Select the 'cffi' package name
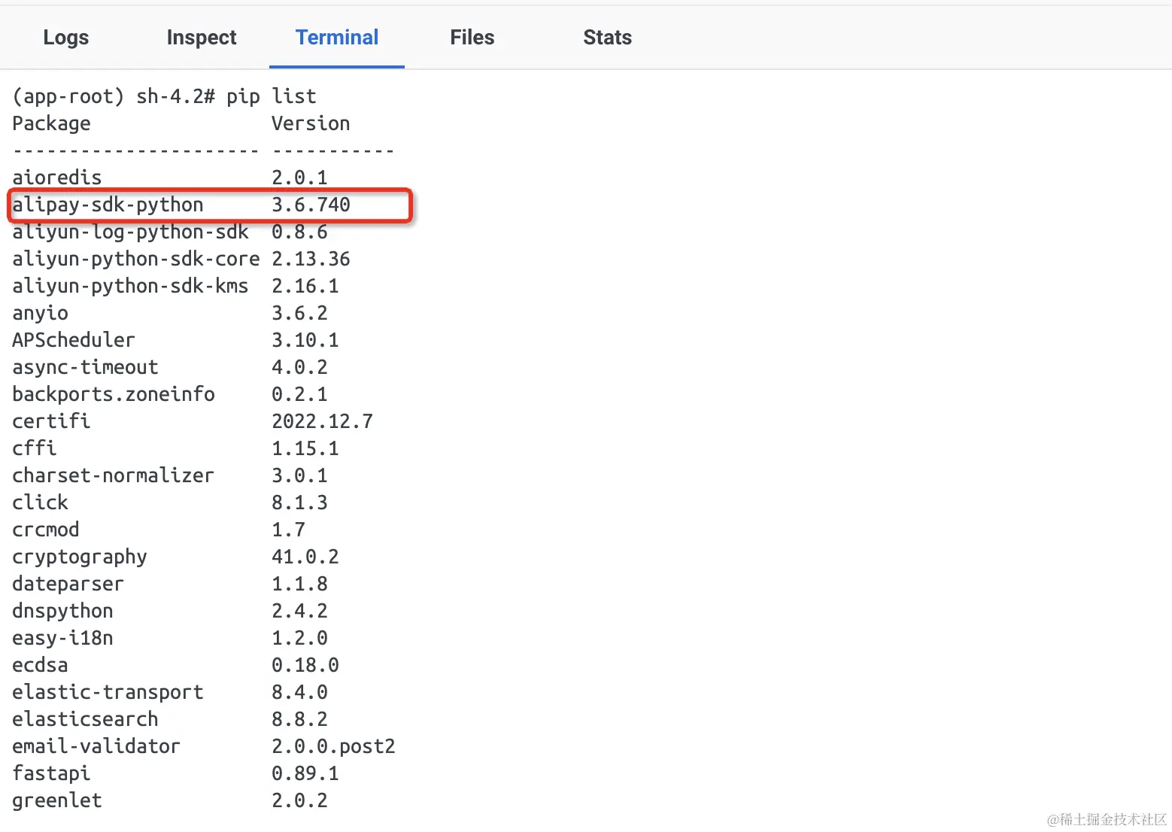This screenshot has width=1172, height=832. [35, 448]
